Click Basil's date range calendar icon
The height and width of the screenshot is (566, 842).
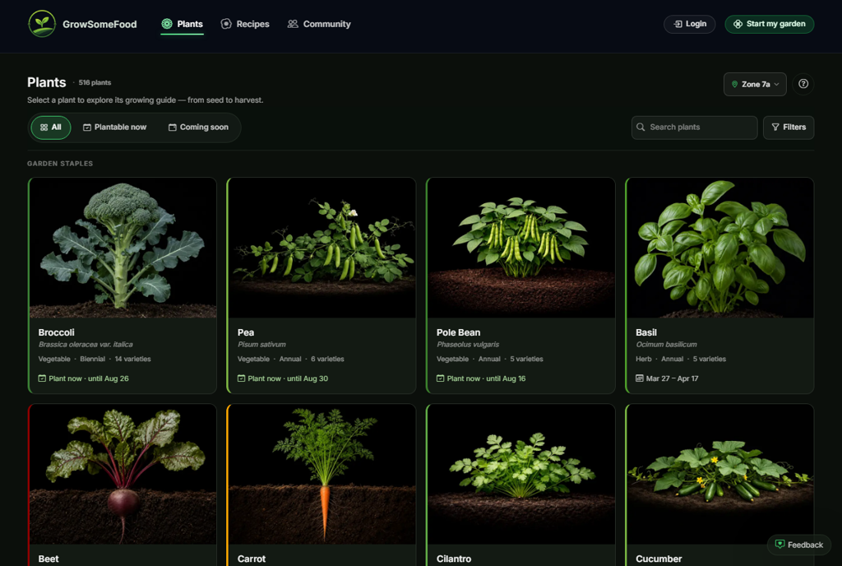[640, 378]
